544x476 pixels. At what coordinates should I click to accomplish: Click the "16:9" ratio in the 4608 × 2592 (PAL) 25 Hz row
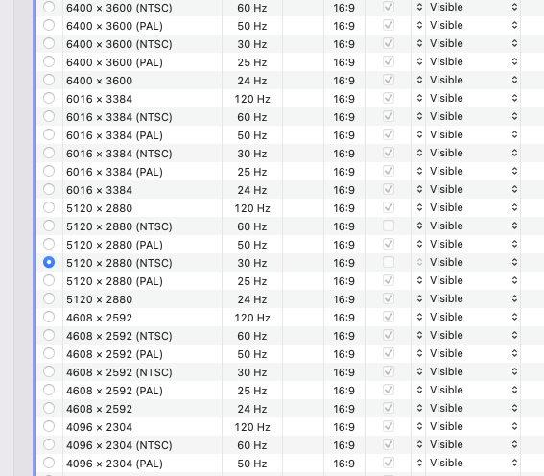[x=343, y=391]
